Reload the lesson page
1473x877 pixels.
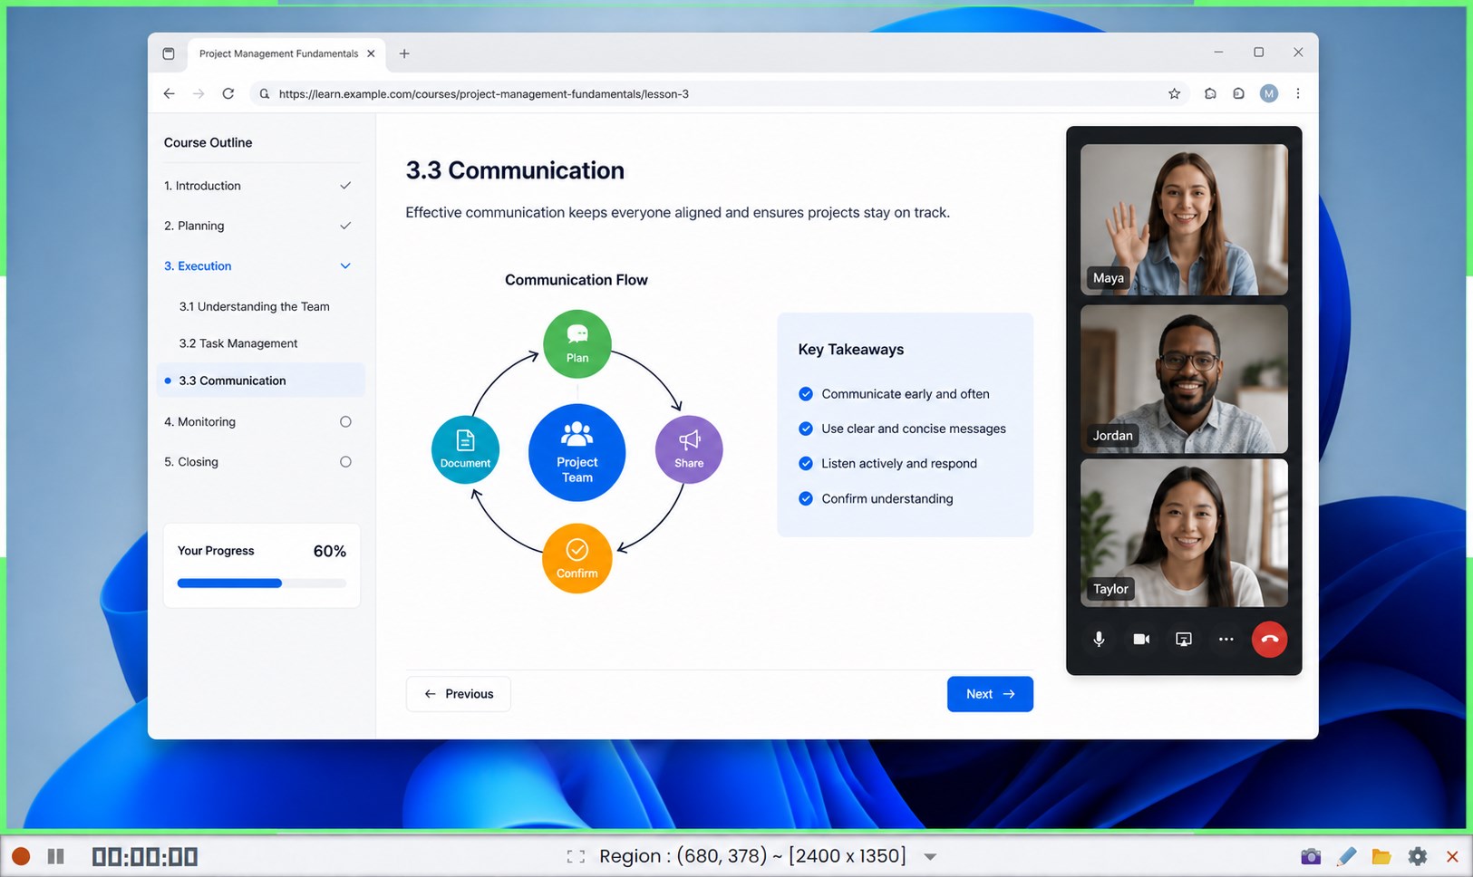228,93
